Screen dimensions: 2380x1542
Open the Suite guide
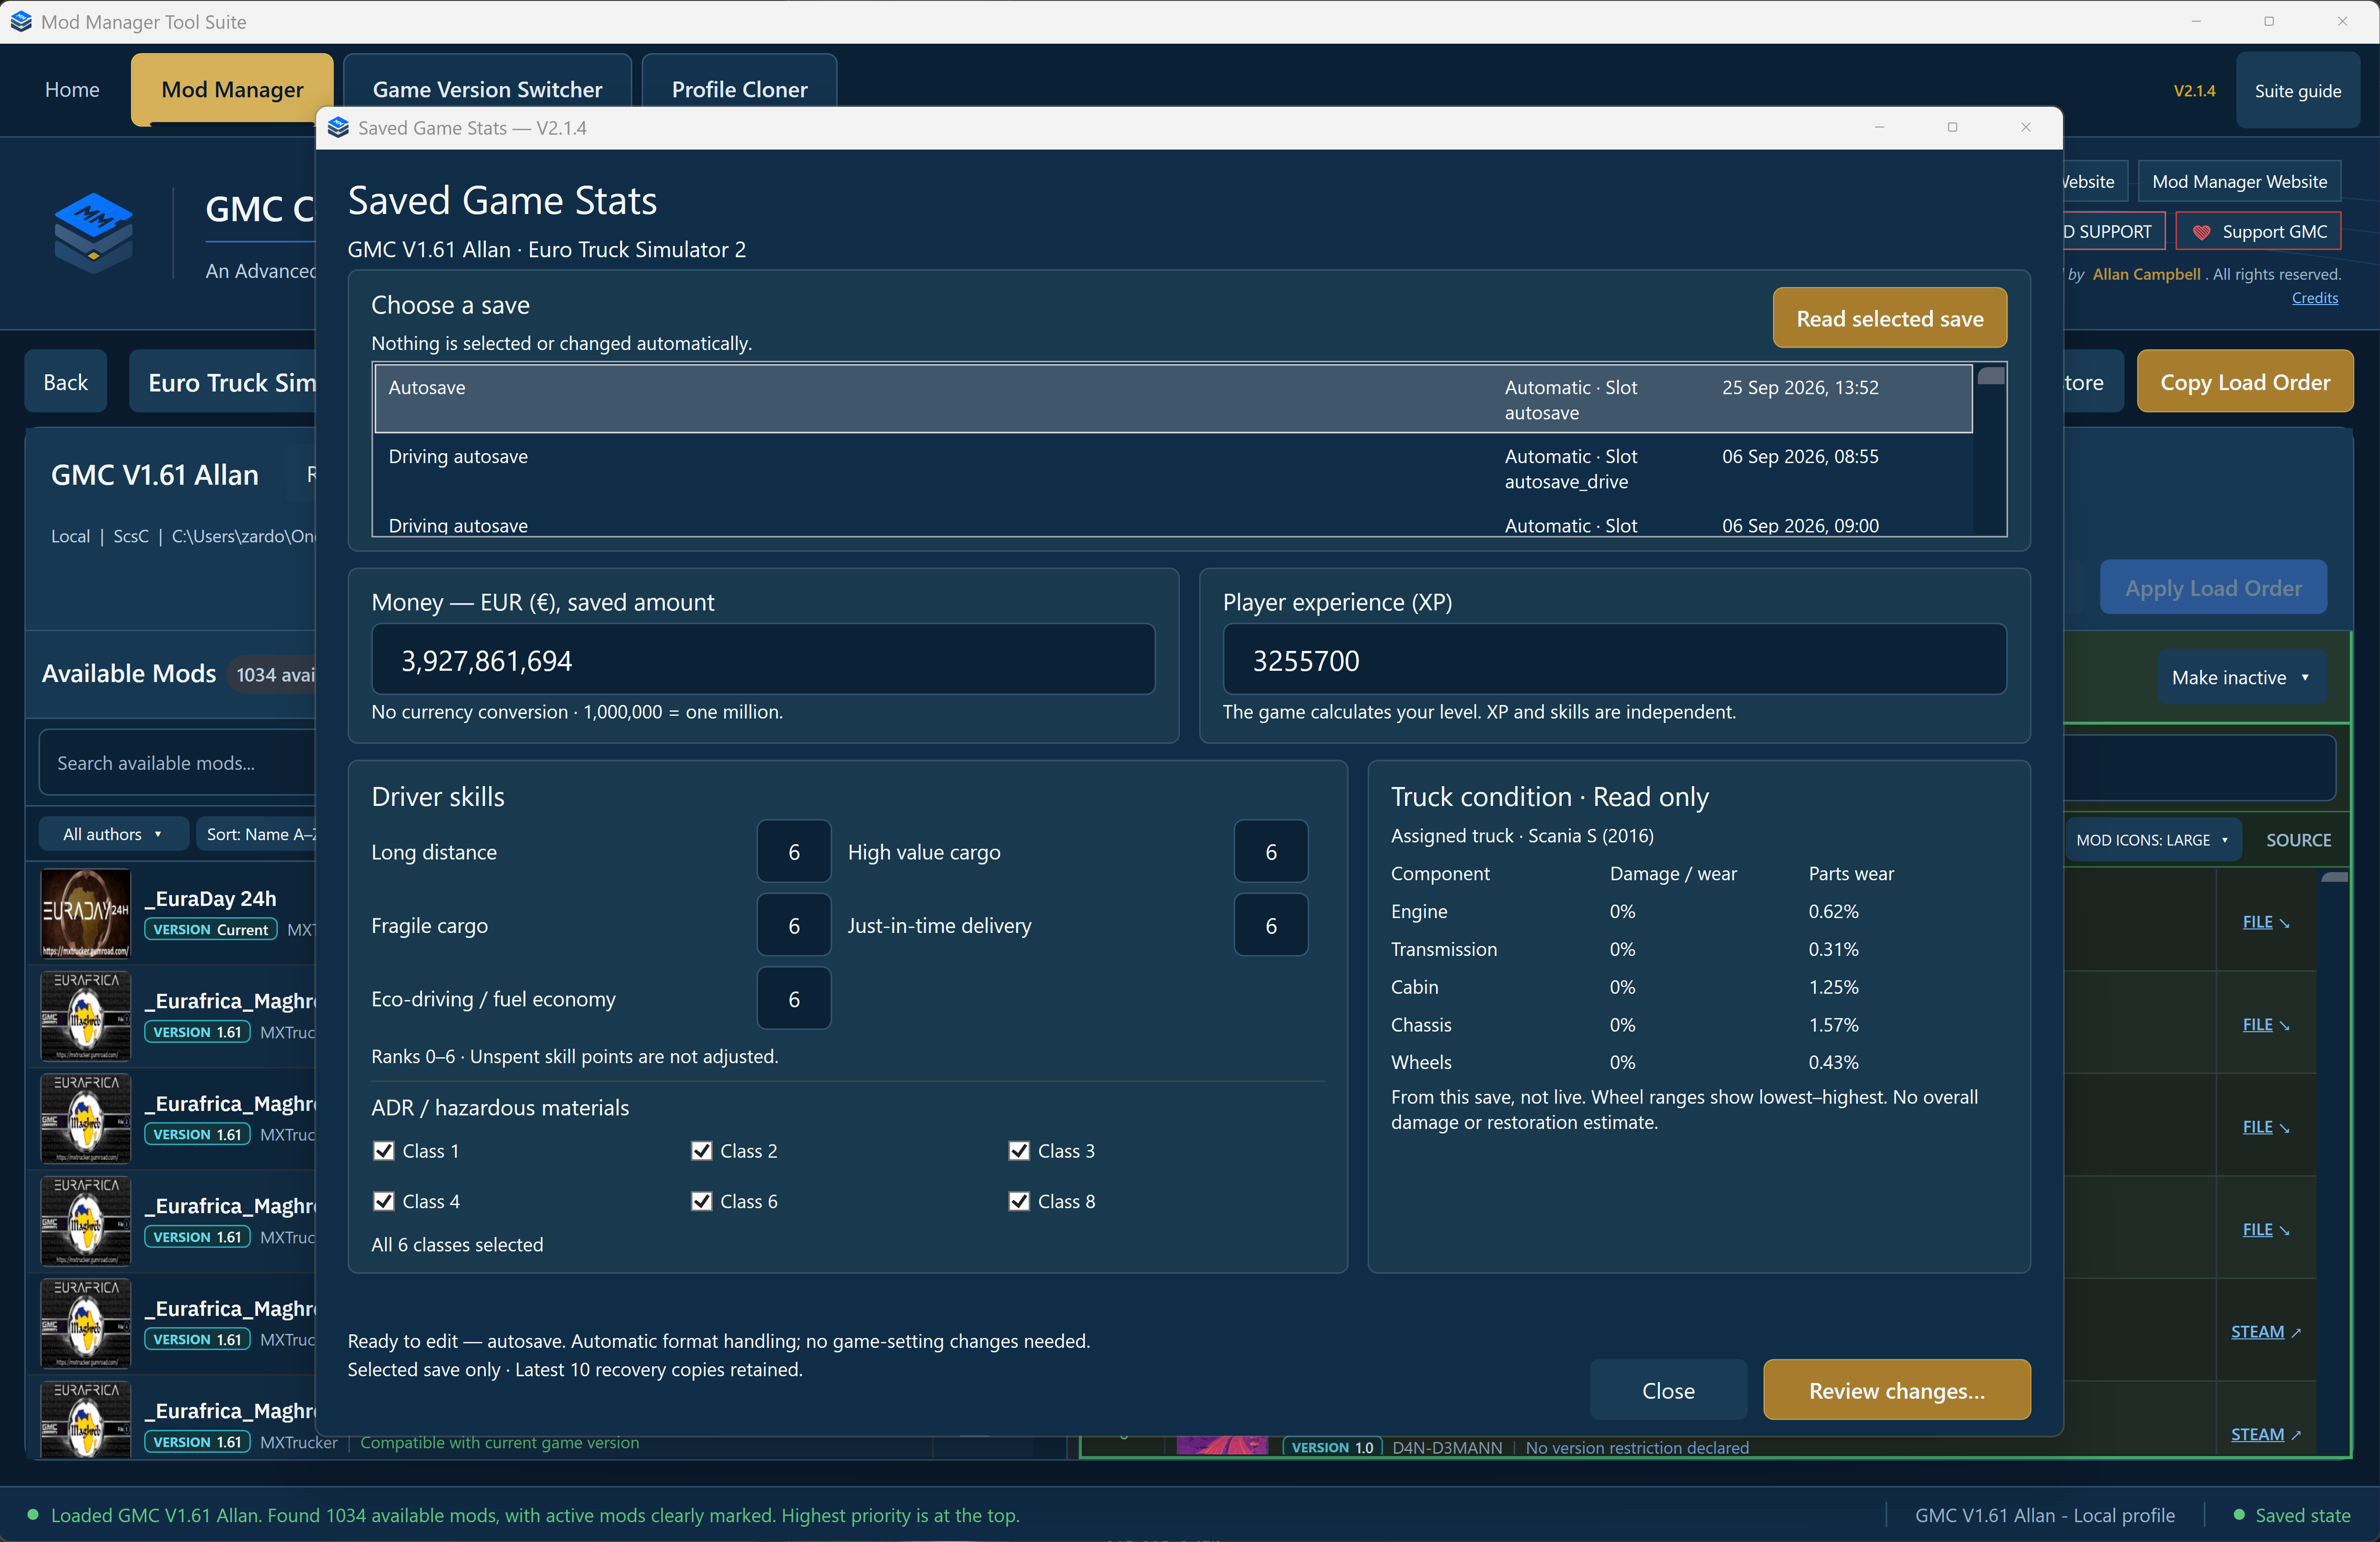pos(2297,91)
